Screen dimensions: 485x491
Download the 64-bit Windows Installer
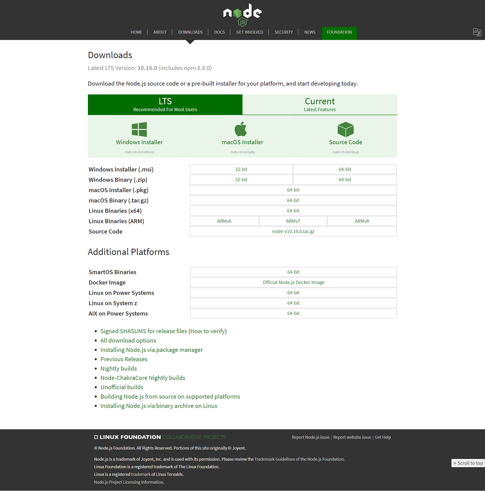pos(344,169)
